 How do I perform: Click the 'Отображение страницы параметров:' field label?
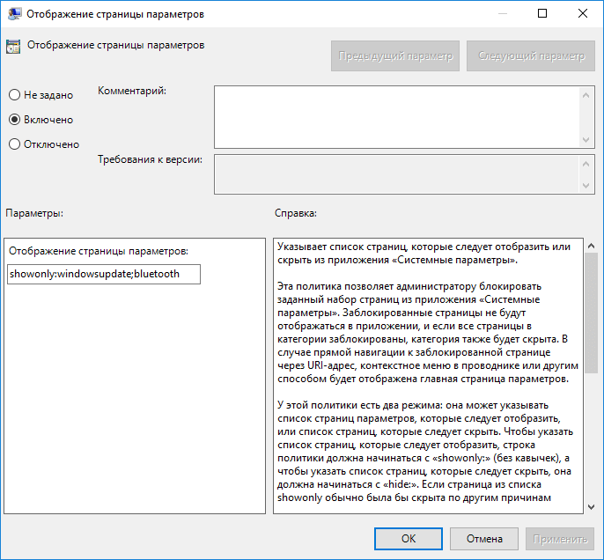[99, 251]
